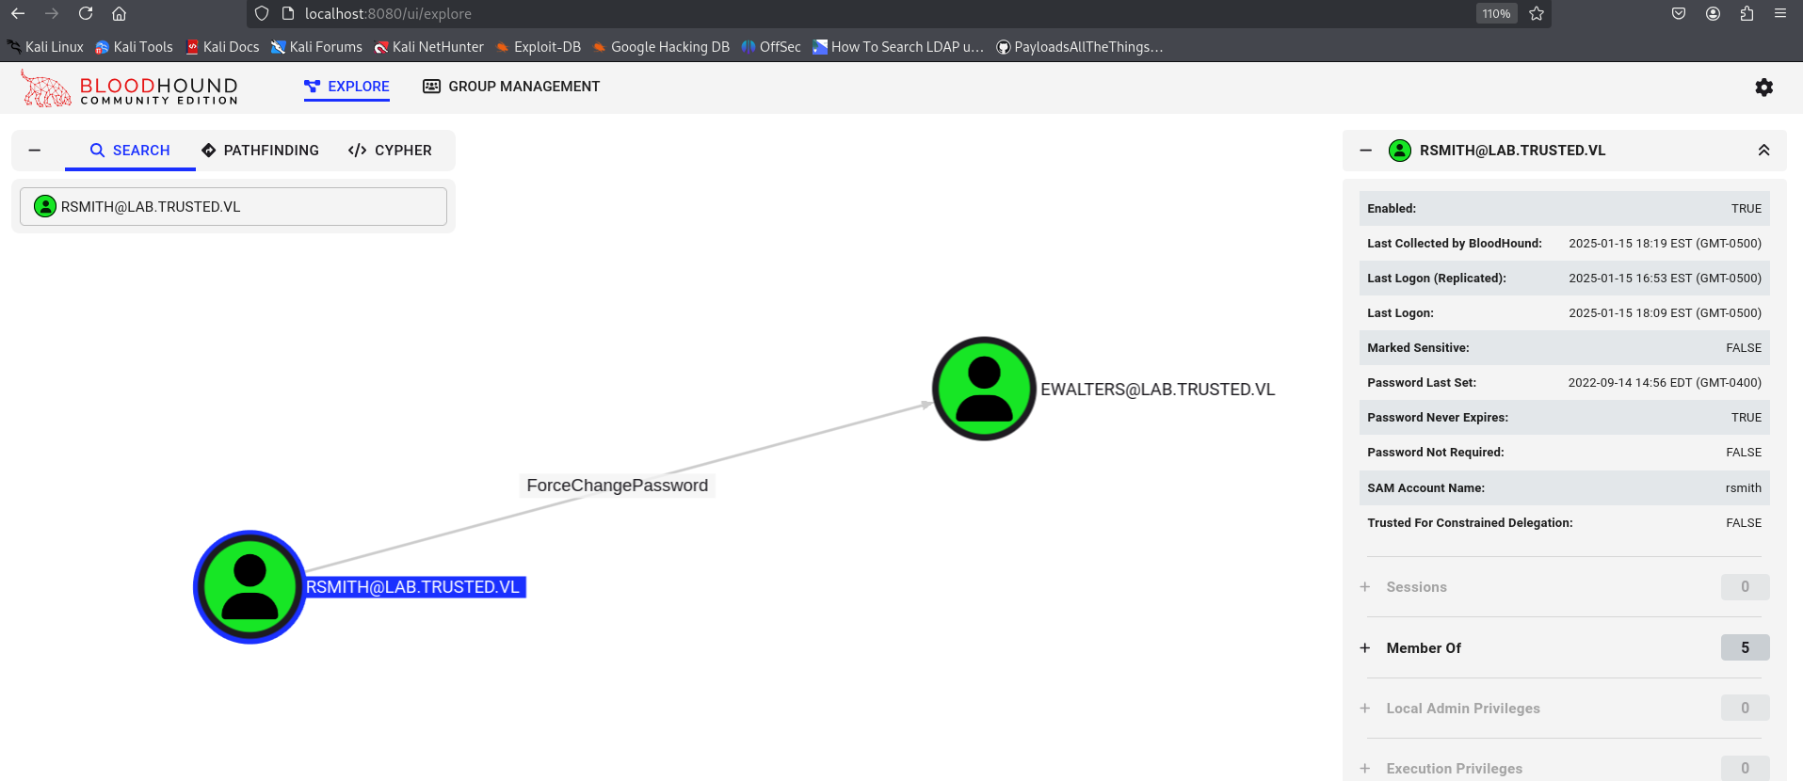
Task: Open Kali Tools bookmark
Action: 134,47
